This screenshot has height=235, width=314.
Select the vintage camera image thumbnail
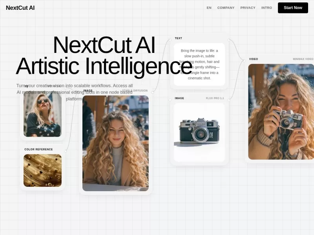199,132
